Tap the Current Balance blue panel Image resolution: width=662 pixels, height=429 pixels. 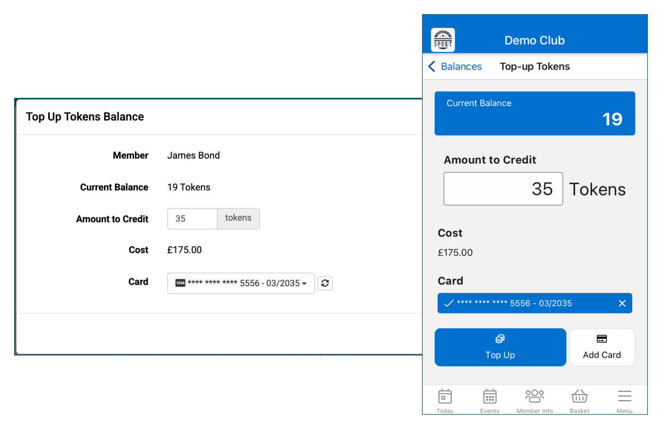[x=534, y=113]
